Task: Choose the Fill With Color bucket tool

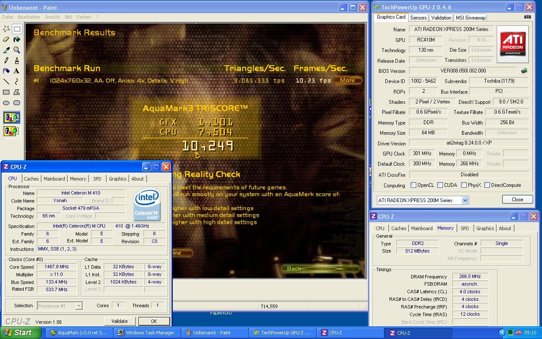Action: click(17, 39)
